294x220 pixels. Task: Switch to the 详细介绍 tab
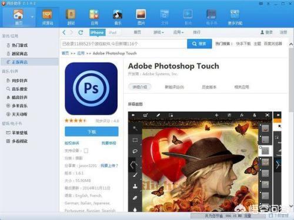pyautogui.click(x=140, y=87)
